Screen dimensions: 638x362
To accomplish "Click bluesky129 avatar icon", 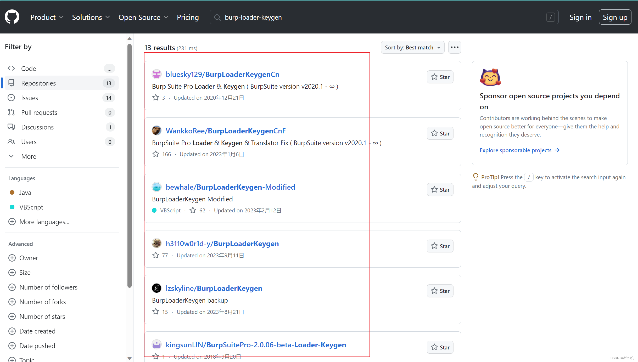I will [156, 74].
